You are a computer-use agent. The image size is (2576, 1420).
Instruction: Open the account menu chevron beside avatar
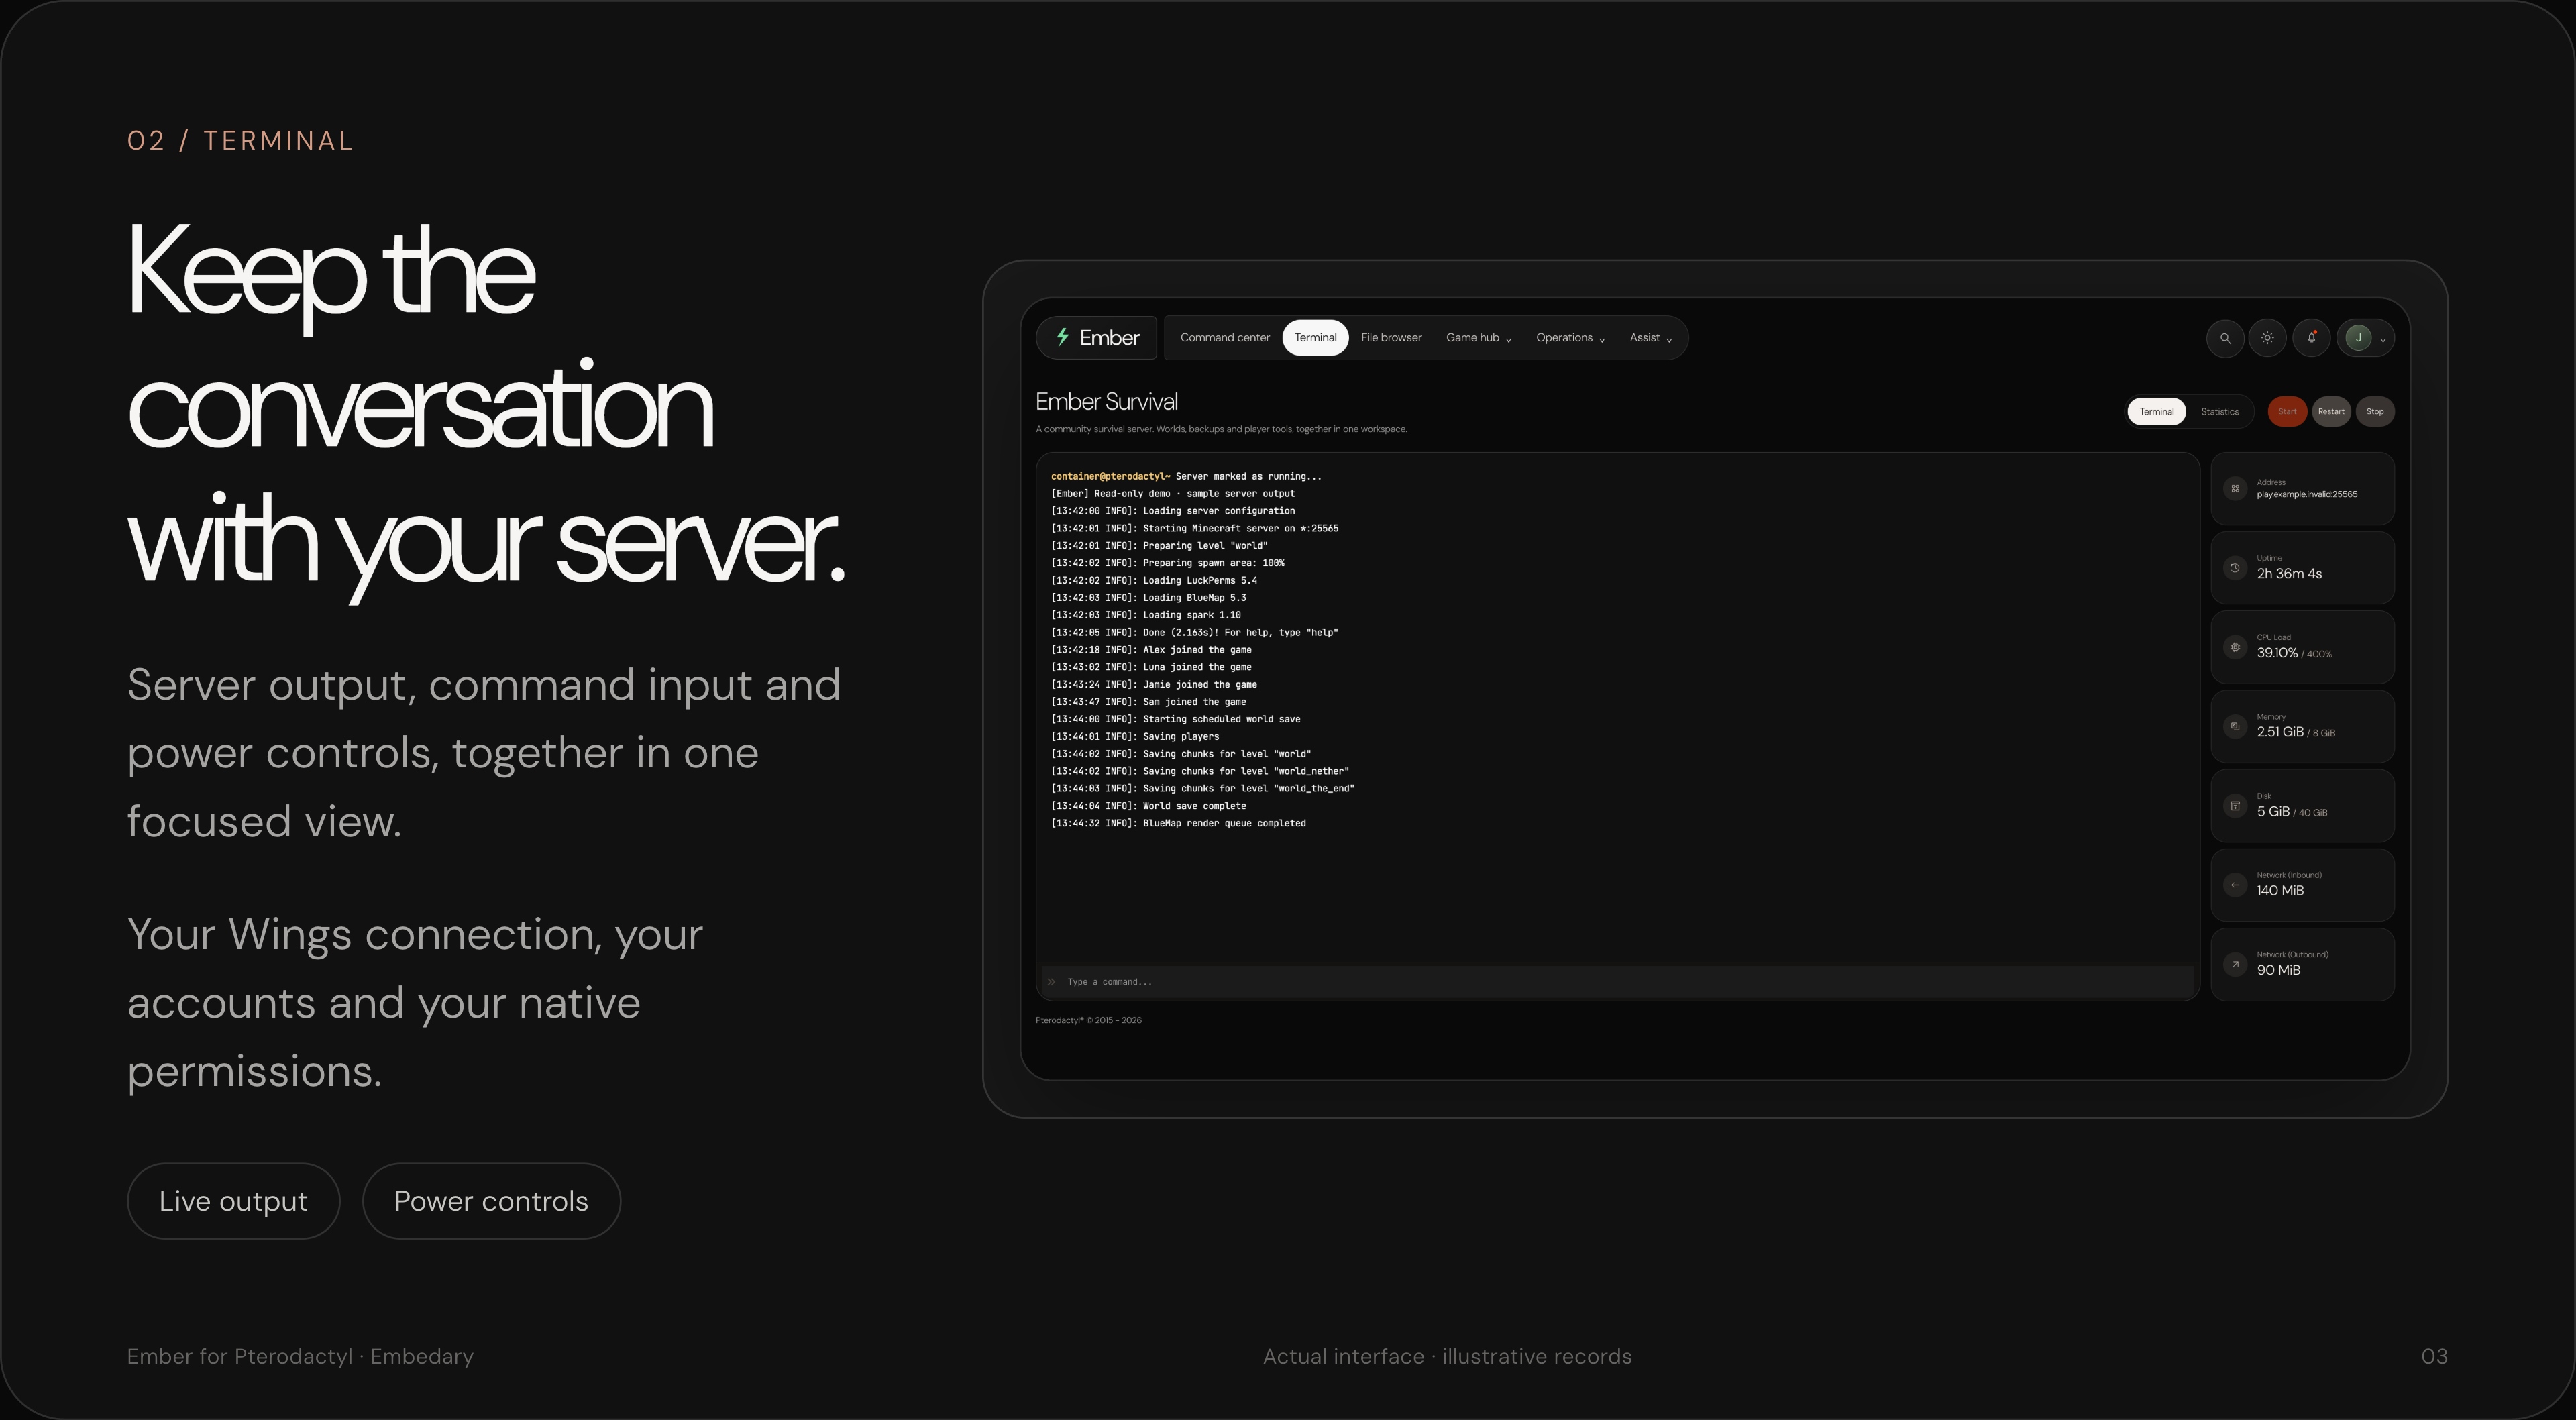pos(2383,340)
